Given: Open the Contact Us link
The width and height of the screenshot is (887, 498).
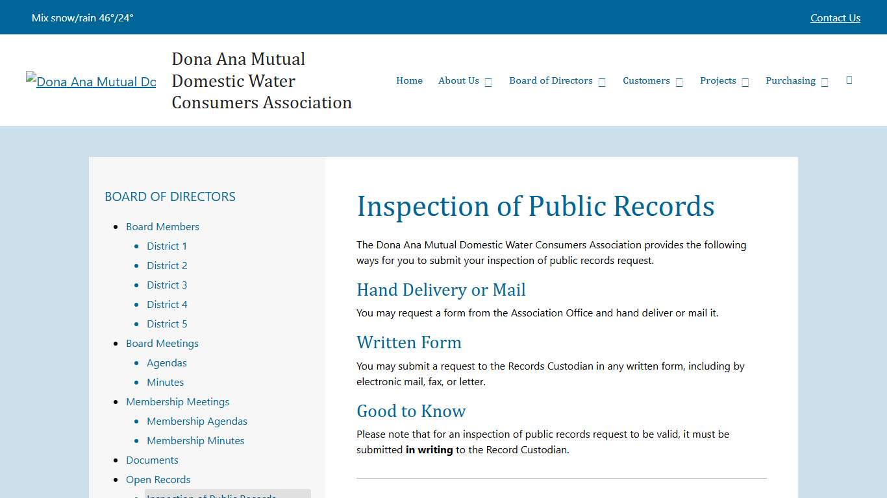Looking at the screenshot, I should point(835,18).
